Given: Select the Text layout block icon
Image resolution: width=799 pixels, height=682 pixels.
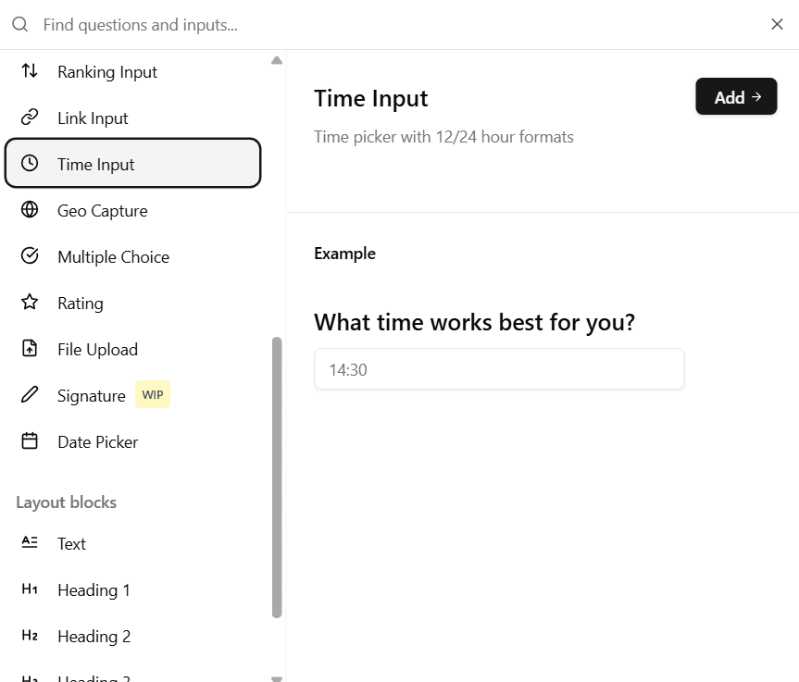Looking at the screenshot, I should 29,543.
